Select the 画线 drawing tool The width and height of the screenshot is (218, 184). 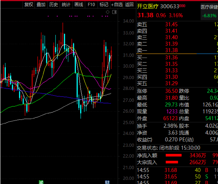[79, 5]
